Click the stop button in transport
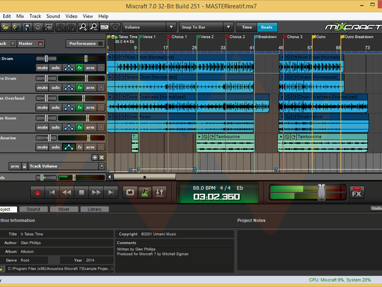382x287 pixels. 81,193
